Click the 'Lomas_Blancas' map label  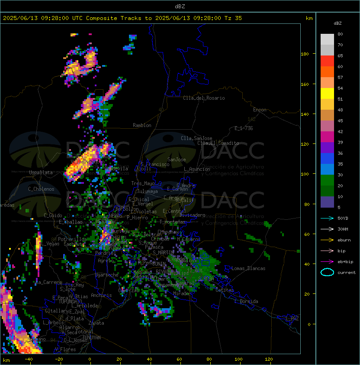(x=248, y=268)
